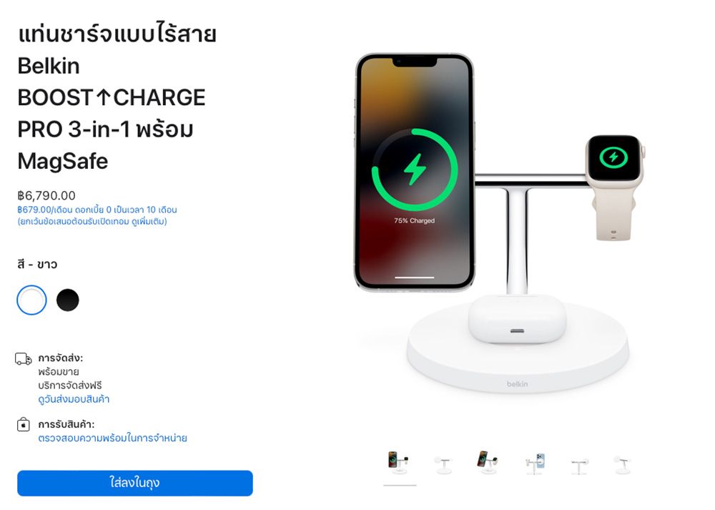Select first thumbnail with iPhone and Watch charging
Screen dimensions: 715x510
click(x=399, y=463)
